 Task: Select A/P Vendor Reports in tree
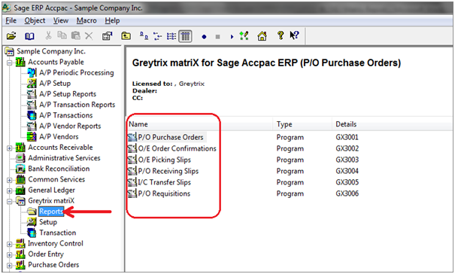click(70, 126)
